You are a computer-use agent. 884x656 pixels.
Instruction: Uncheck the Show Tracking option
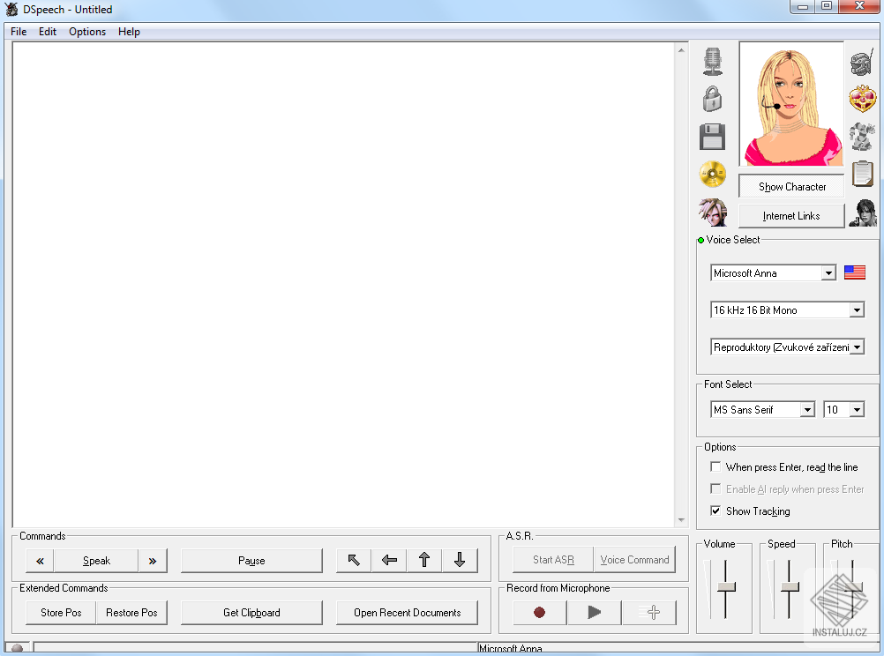pos(715,511)
